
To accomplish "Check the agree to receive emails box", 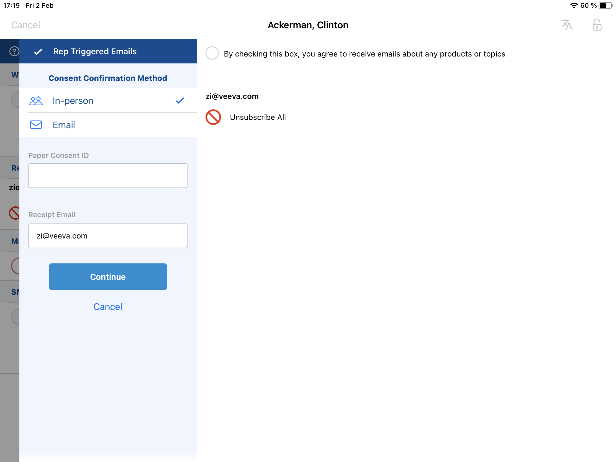I will [x=212, y=53].
